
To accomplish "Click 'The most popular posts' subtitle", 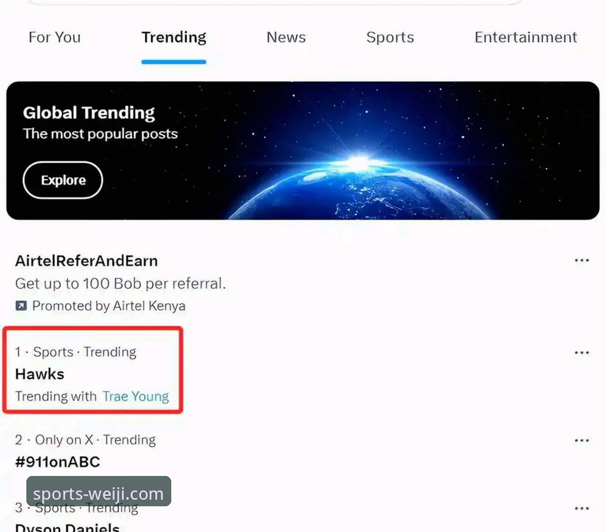I will coord(101,134).
